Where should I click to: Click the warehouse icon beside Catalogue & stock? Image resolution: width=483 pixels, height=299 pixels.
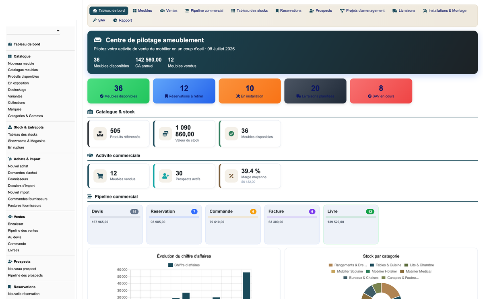[x=90, y=112]
